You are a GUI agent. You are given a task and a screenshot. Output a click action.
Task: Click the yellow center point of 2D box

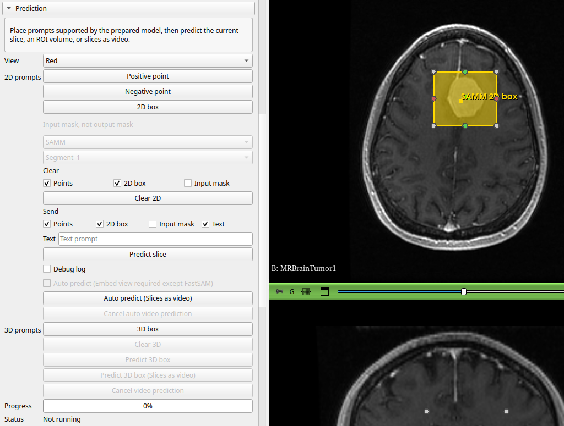[x=461, y=101]
